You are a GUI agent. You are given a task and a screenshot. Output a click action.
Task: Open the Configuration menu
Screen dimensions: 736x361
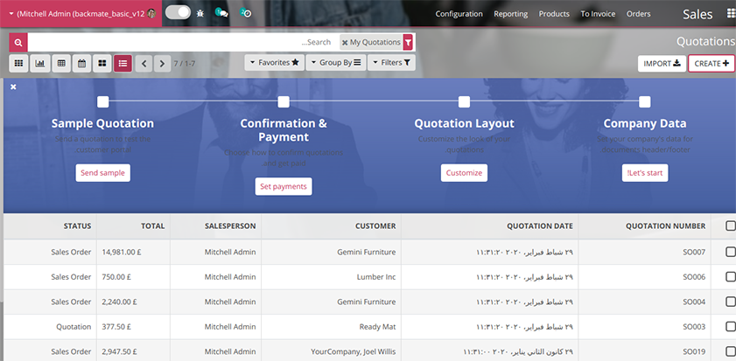coord(459,14)
